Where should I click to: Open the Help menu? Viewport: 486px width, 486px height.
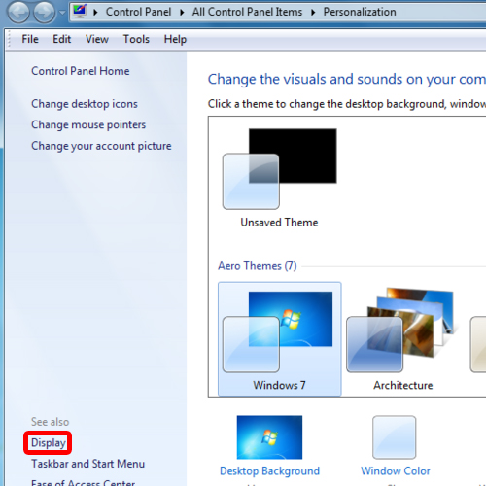(x=175, y=39)
